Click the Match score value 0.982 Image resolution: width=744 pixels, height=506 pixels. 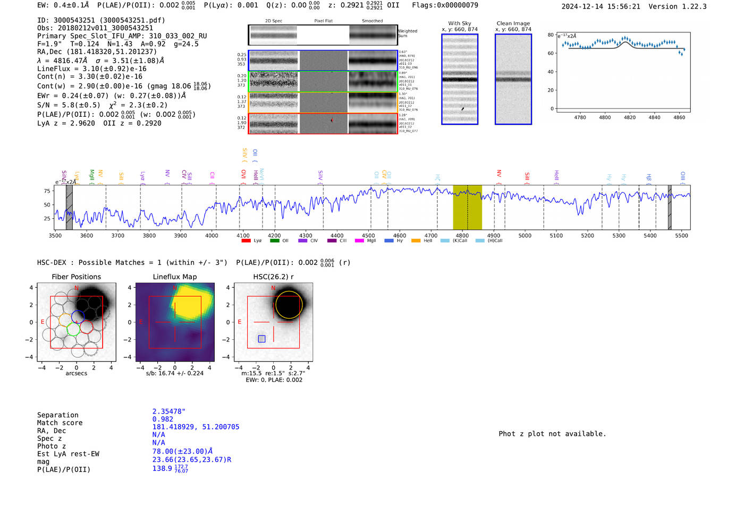[163, 419]
